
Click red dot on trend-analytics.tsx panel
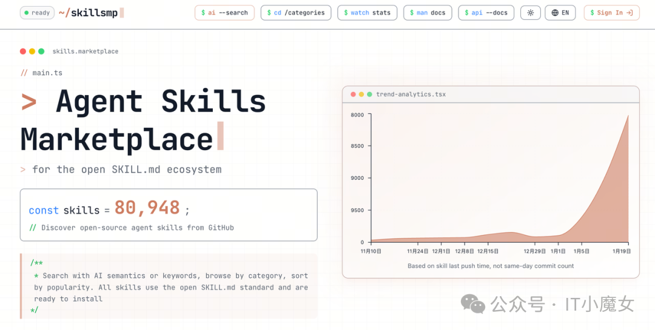point(353,94)
